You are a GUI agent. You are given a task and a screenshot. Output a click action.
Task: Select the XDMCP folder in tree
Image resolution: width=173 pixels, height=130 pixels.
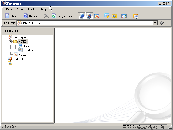[x=23, y=41]
